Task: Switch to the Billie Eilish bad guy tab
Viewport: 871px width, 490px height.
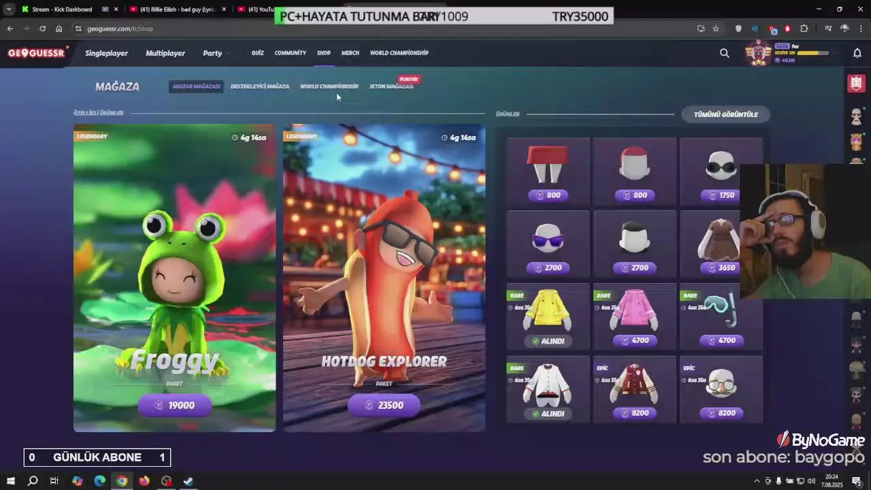Action: pyautogui.click(x=178, y=10)
